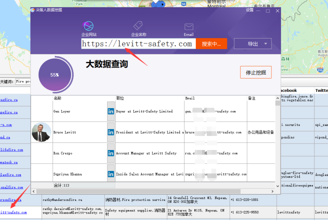Screen dimensions: 328x220
Task: Click the 搜索中... search button
Action: pyautogui.click(x=211, y=44)
